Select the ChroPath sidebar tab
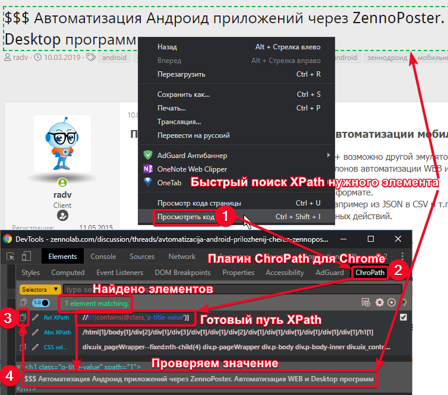This screenshot has height=395, width=448. click(x=370, y=273)
